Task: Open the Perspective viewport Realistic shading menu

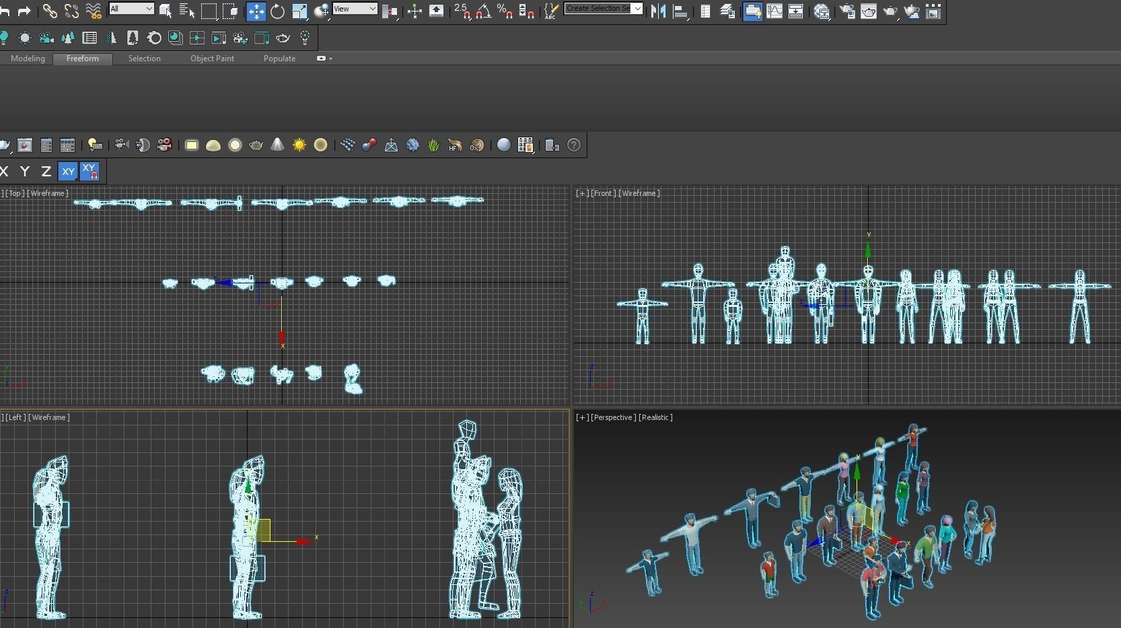Action: (x=655, y=417)
